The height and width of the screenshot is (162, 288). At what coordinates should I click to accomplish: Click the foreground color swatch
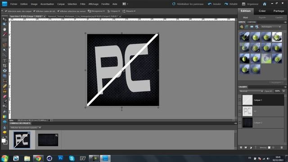click(3, 140)
